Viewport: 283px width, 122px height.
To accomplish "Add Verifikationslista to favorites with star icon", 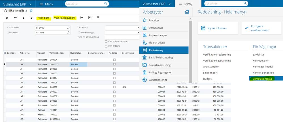I will pyautogui.click(x=31, y=10).
